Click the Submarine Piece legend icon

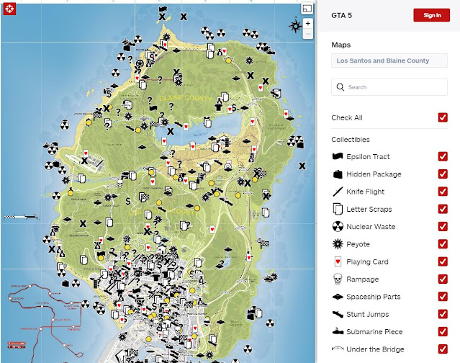coord(338,331)
